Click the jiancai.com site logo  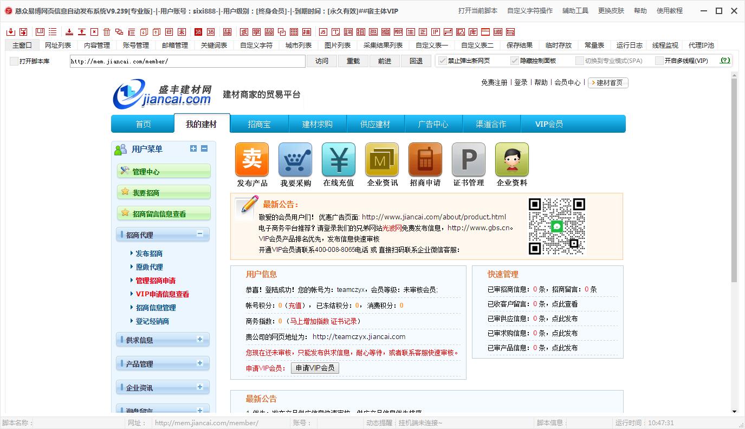(162, 94)
